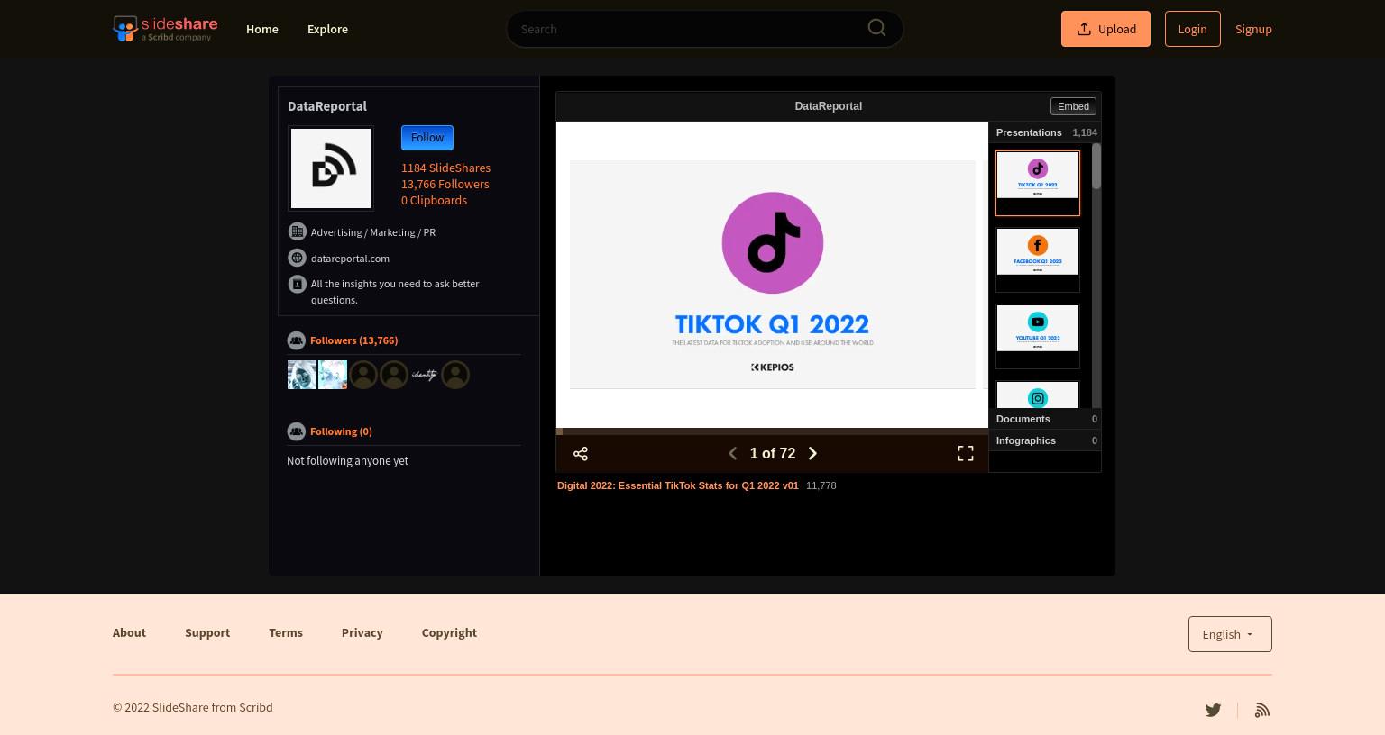Click the about description icon
Screen dimensions: 1385x735
(x=297, y=284)
